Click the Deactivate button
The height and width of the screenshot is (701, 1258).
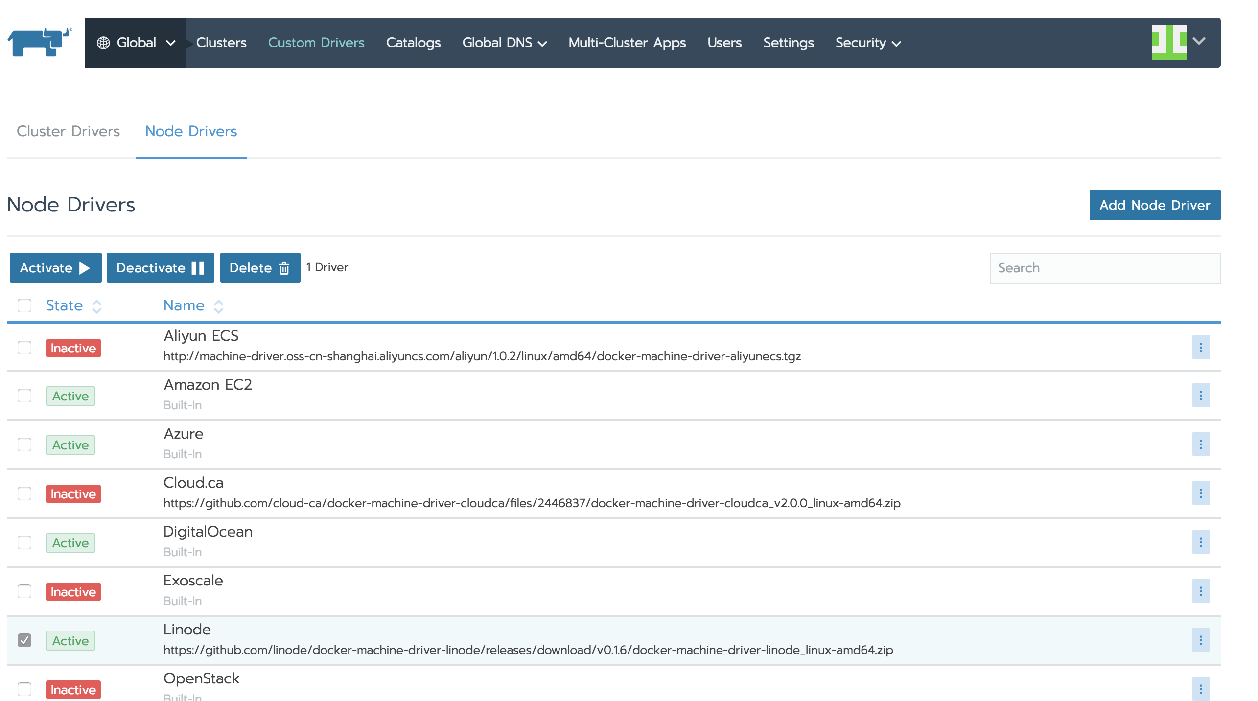(160, 267)
